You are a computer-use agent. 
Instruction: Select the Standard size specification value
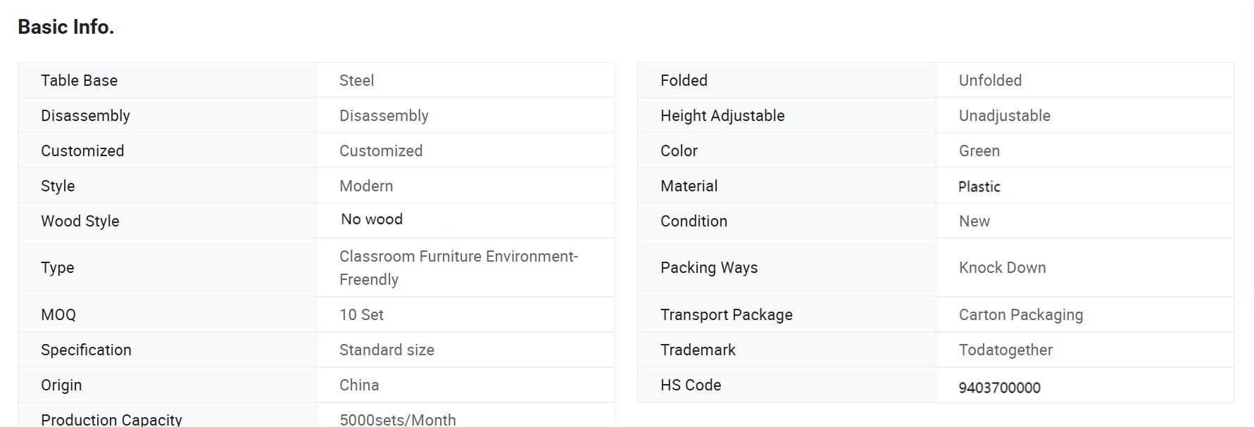tap(387, 350)
